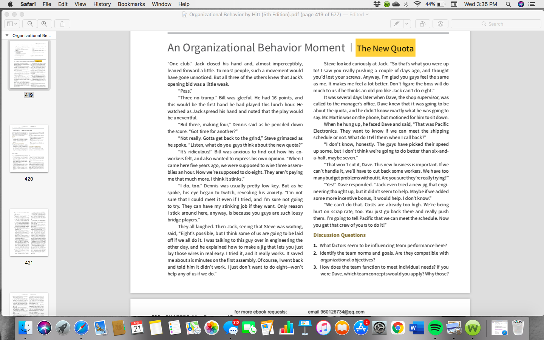This screenshot has height=340, width=544.
Task: Click the green W menu bar icon
Action: (386, 4)
